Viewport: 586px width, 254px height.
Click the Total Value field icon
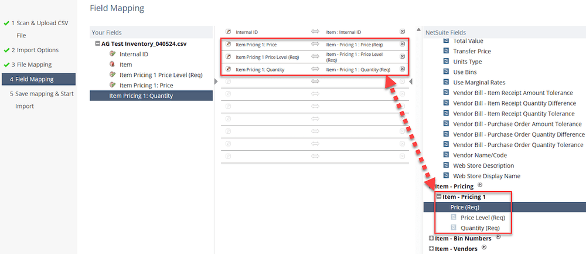tap(446, 41)
